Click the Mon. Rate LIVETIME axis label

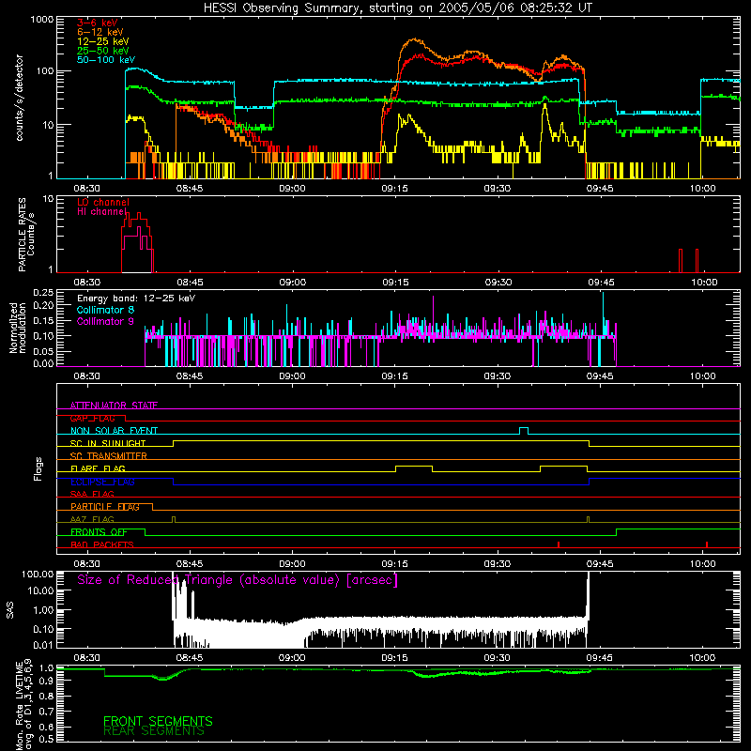pos(23,704)
